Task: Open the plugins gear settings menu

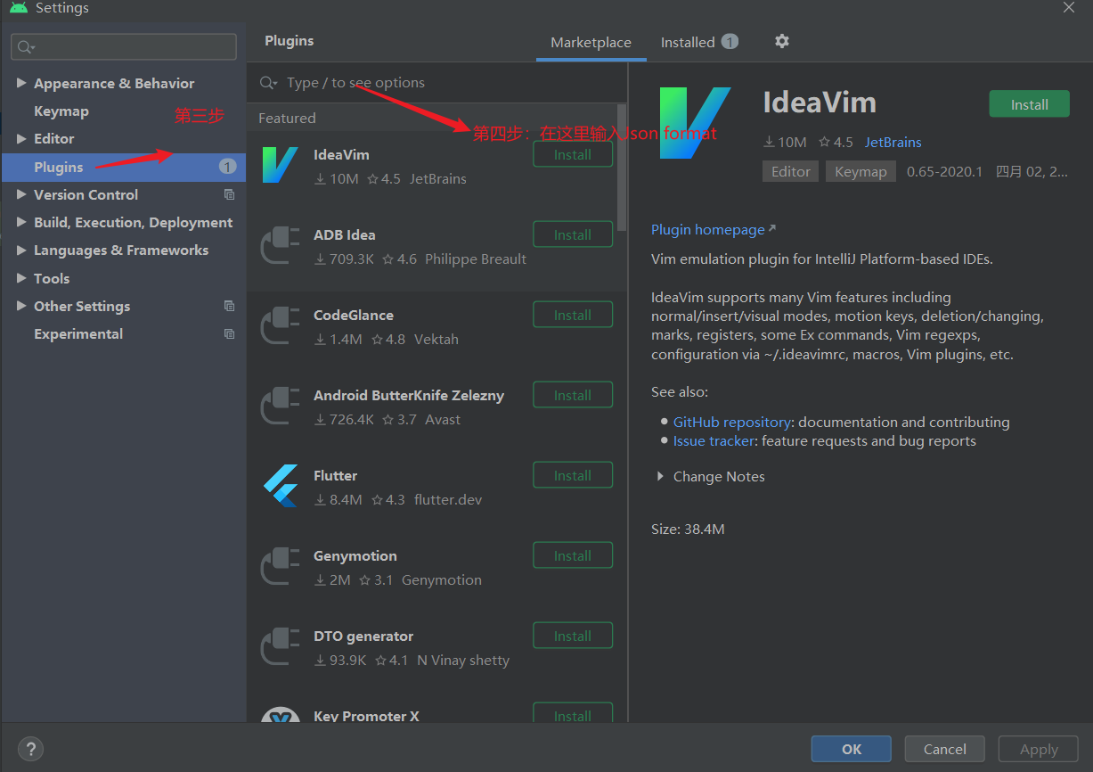Action: coord(782,41)
